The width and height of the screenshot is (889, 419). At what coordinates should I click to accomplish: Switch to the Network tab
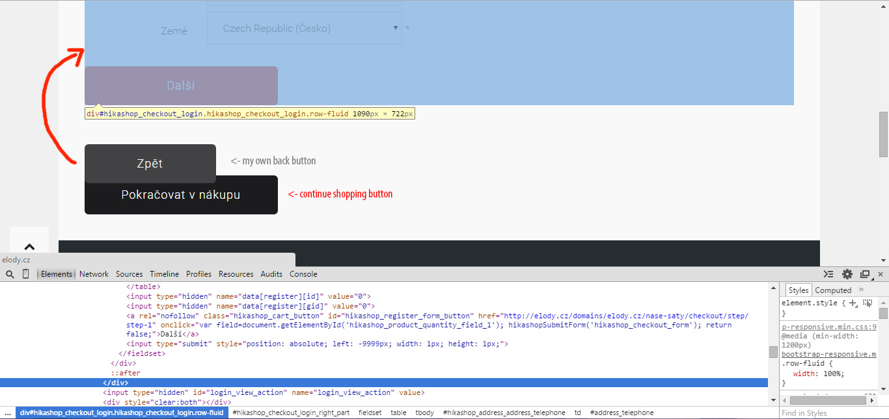click(x=94, y=274)
